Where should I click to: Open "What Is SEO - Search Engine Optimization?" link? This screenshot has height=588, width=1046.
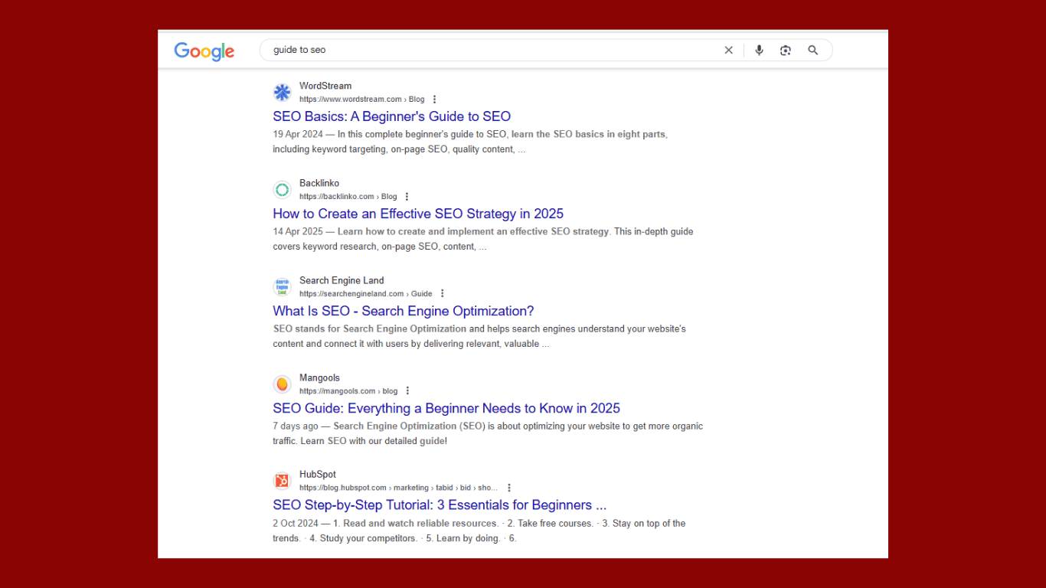[x=403, y=311]
